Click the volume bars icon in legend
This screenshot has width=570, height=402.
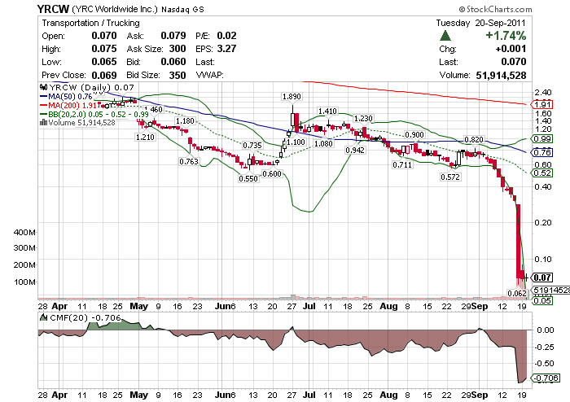tap(44, 123)
